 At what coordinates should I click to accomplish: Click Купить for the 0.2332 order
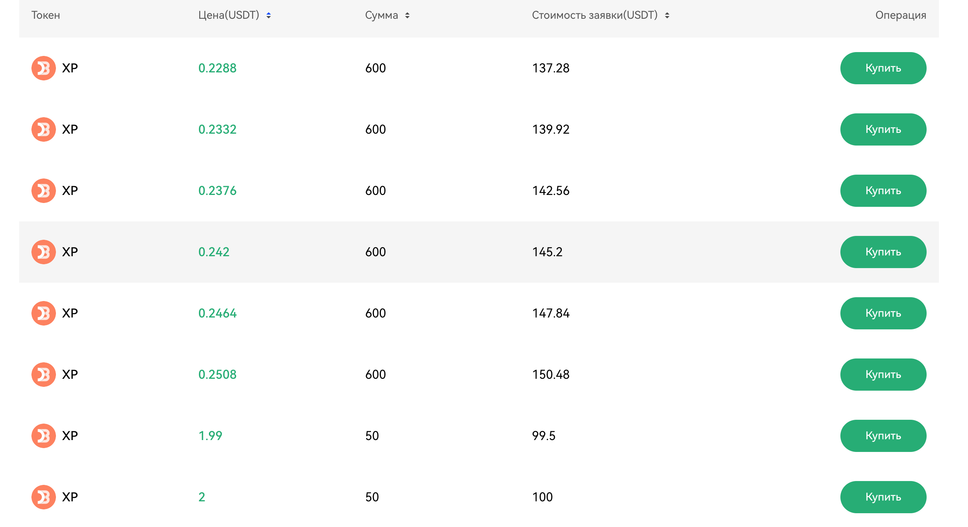click(883, 129)
